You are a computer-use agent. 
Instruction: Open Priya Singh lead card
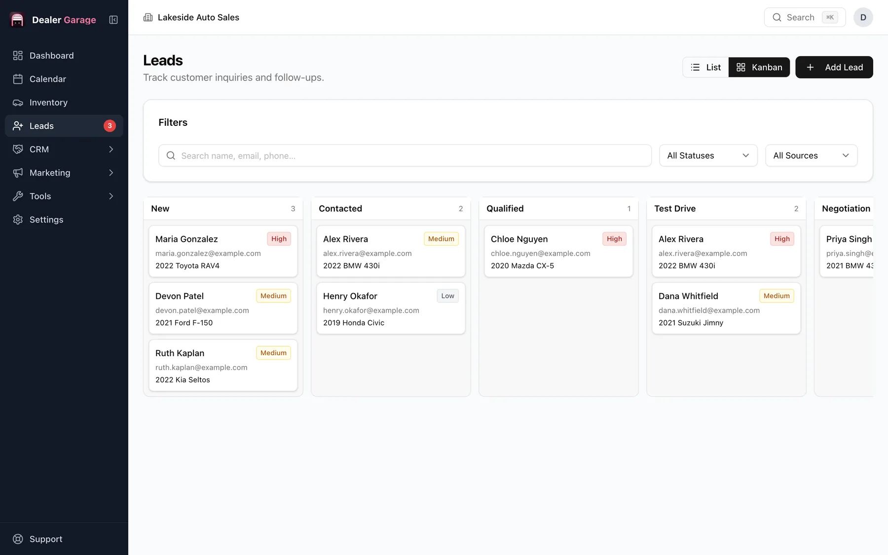[847, 252]
